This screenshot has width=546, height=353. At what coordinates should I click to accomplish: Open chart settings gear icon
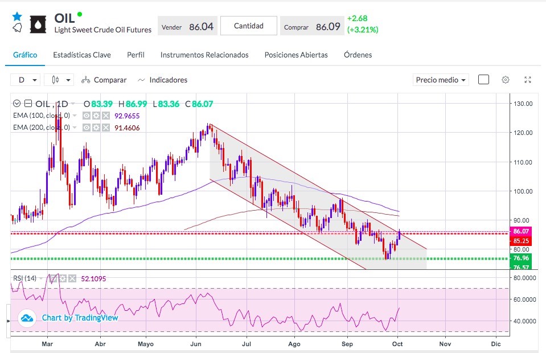(506, 80)
